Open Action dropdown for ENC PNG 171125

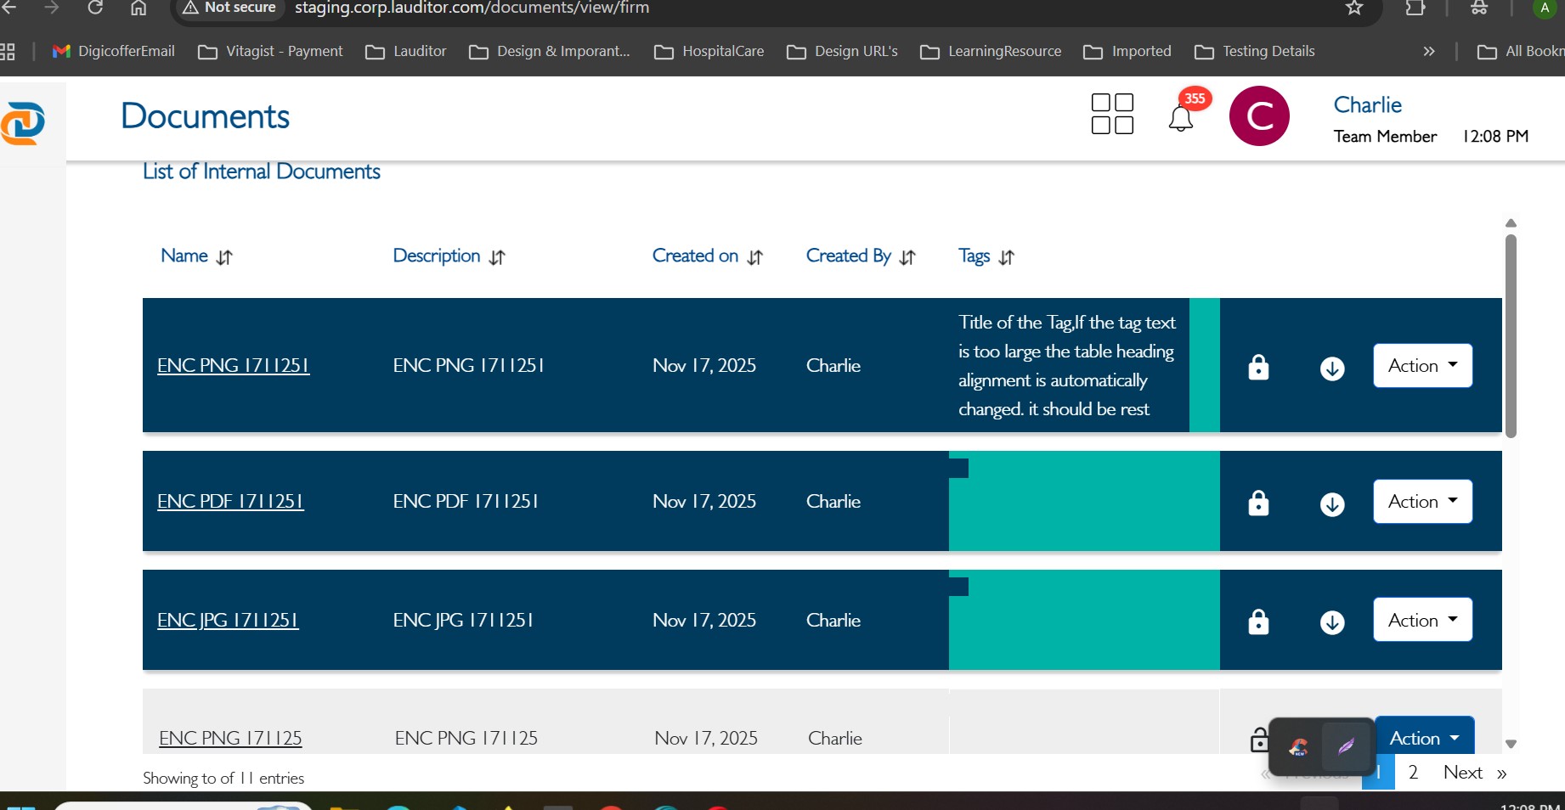(x=1424, y=738)
